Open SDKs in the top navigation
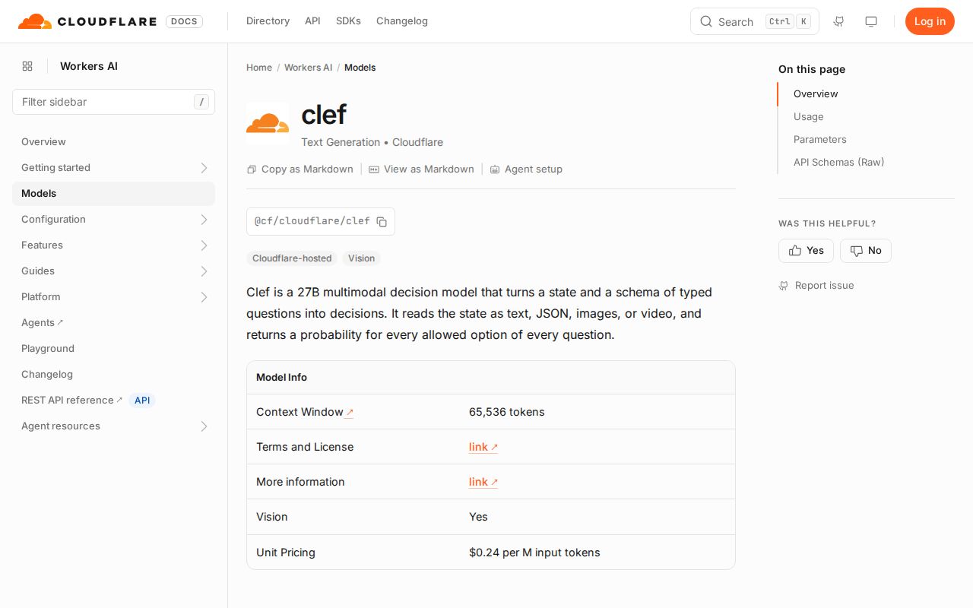This screenshot has width=973, height=608. tap(348, 21)
